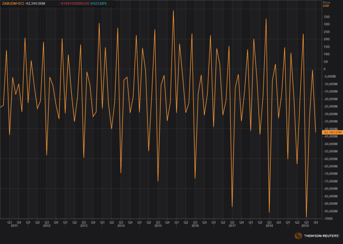Image resolution: width=343 pixels, height=244 pixels.
Task: Click the 6423.88% percent change value
Action: click(x=99, y=4)
